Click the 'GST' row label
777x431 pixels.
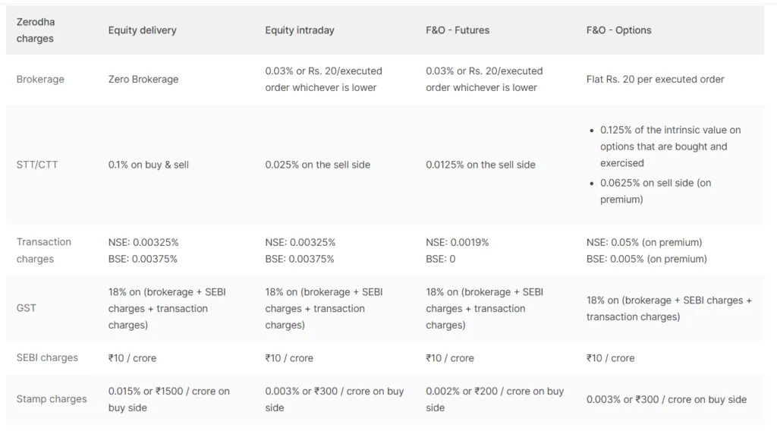click(x=26, y=308)
